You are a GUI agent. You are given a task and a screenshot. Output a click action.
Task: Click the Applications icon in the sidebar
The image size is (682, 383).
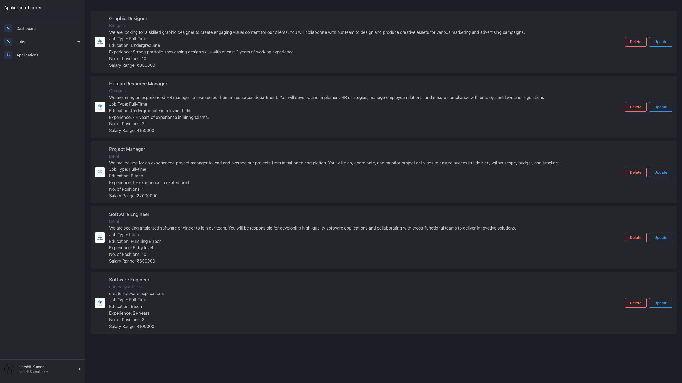point(8,55)
